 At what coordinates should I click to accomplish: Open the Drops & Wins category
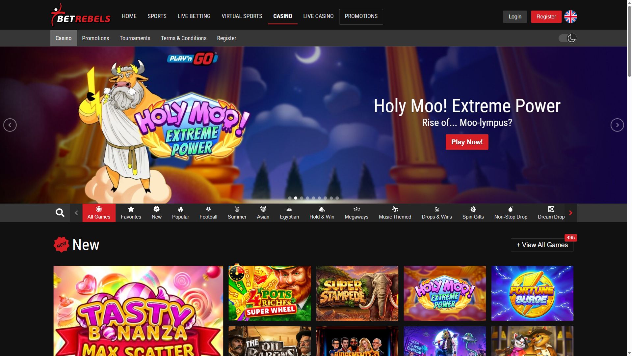pos(437,213)
